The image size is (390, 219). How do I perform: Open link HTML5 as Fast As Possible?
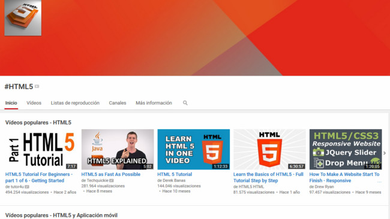[x=111, y=174]
